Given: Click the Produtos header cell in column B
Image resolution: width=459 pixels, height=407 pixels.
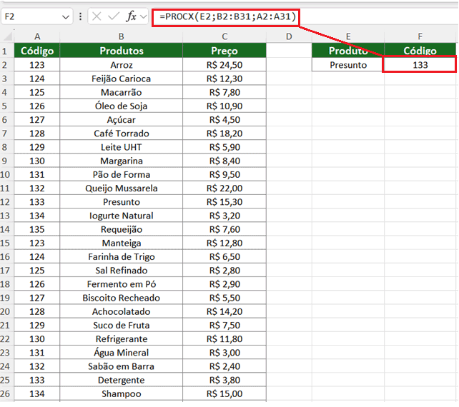Looking at the screenshot, I should [122, 51].
